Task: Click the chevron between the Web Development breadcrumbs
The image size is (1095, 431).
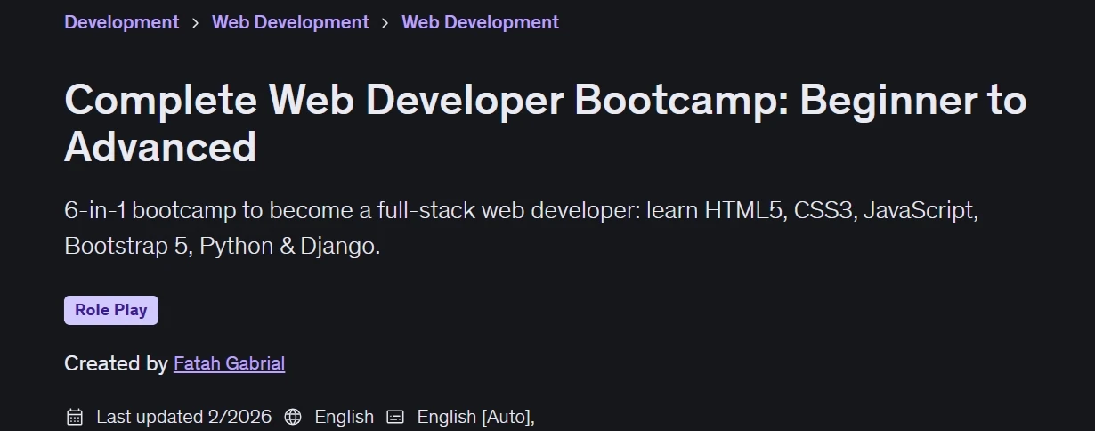Action: point(385,22)
